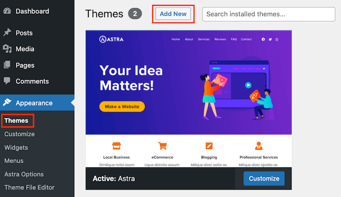Screen dimensions: 341x197
Task: Open the Themes submenu item
Action: tap(17, 120)
